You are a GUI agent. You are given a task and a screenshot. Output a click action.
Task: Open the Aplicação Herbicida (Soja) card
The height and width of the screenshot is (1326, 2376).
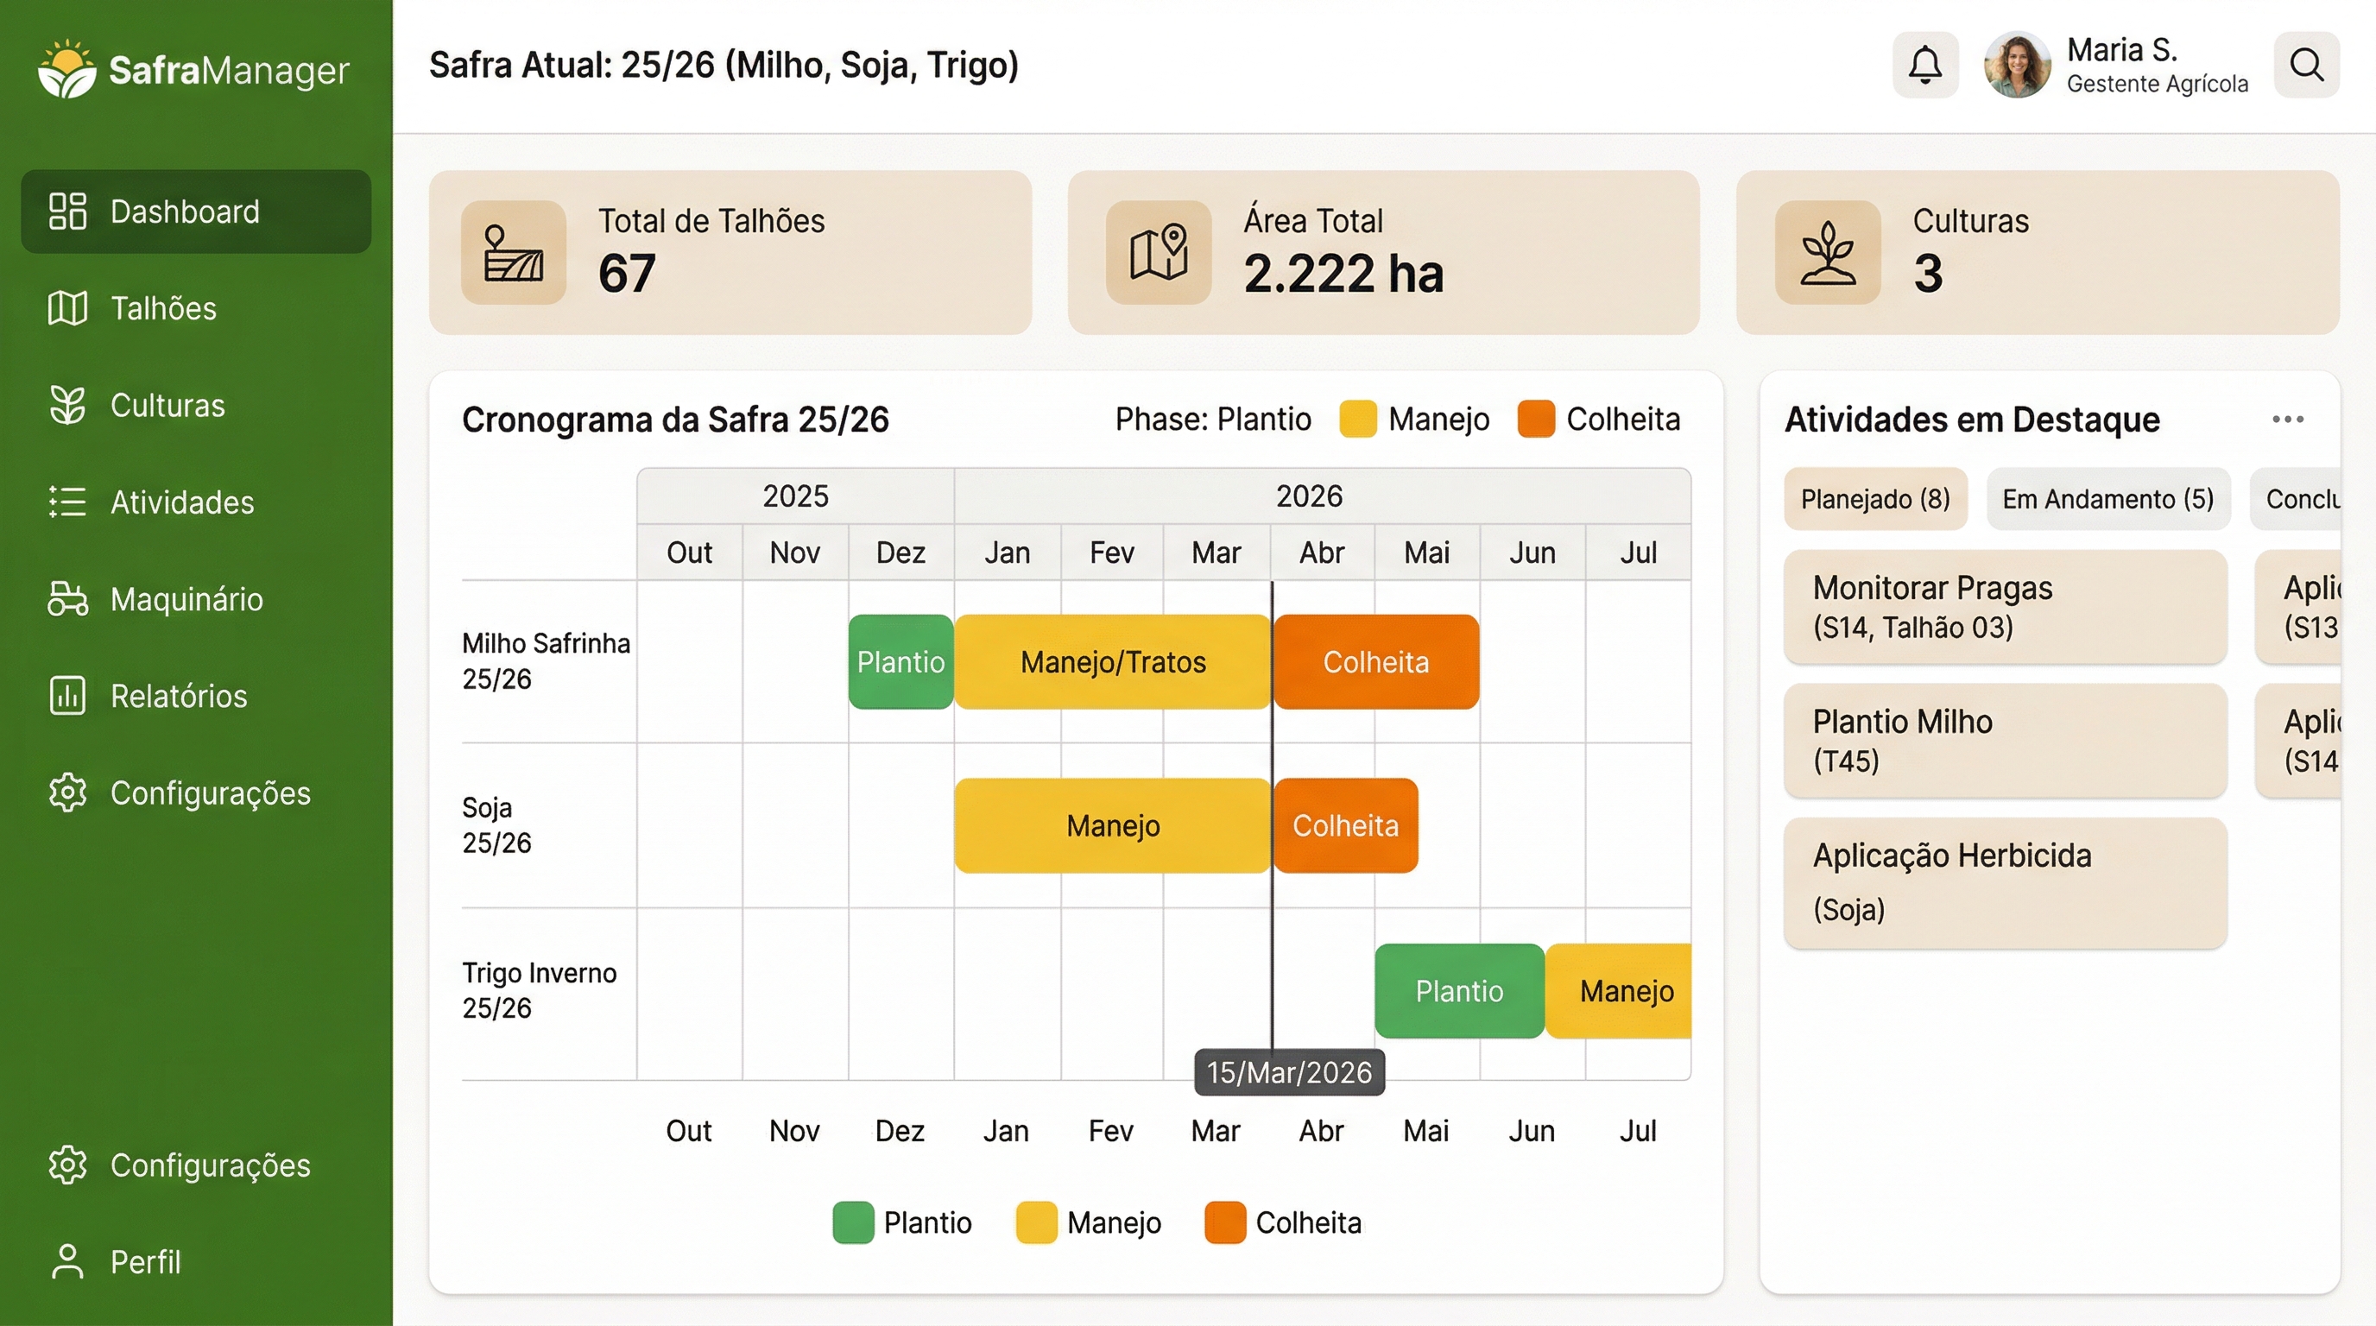pos(2006,882)
